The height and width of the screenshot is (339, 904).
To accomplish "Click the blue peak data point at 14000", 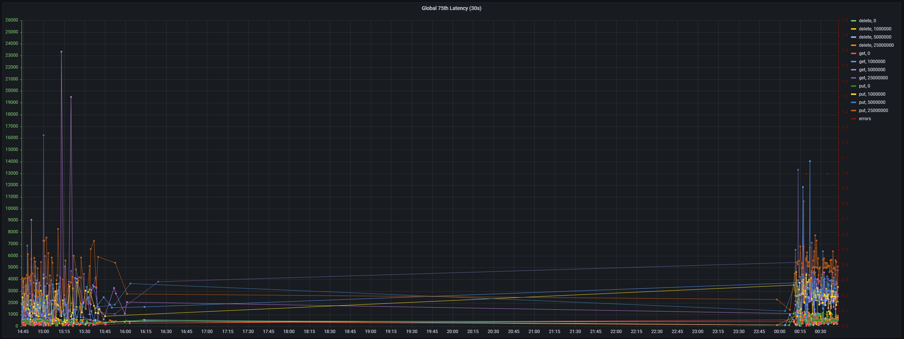I will click(x=810, y=161).
